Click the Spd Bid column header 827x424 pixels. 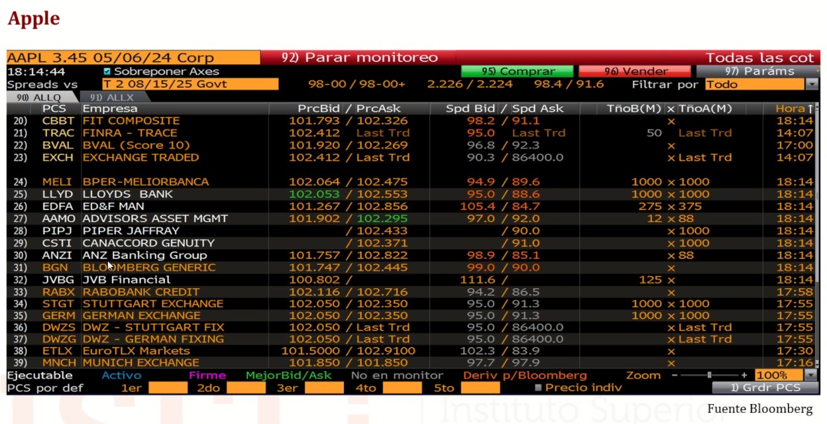pyautogui.click(x=470, y=109)
